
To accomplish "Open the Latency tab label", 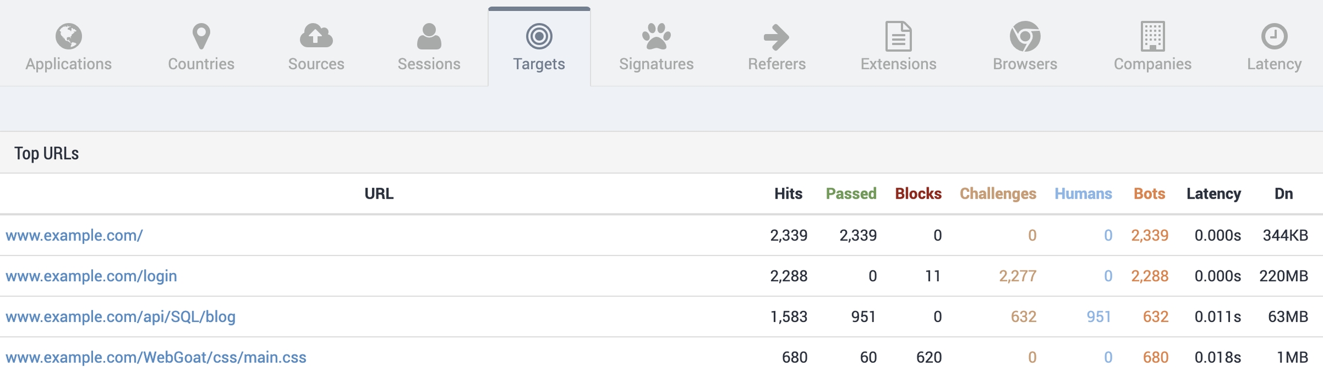I will pos(1274,64).
